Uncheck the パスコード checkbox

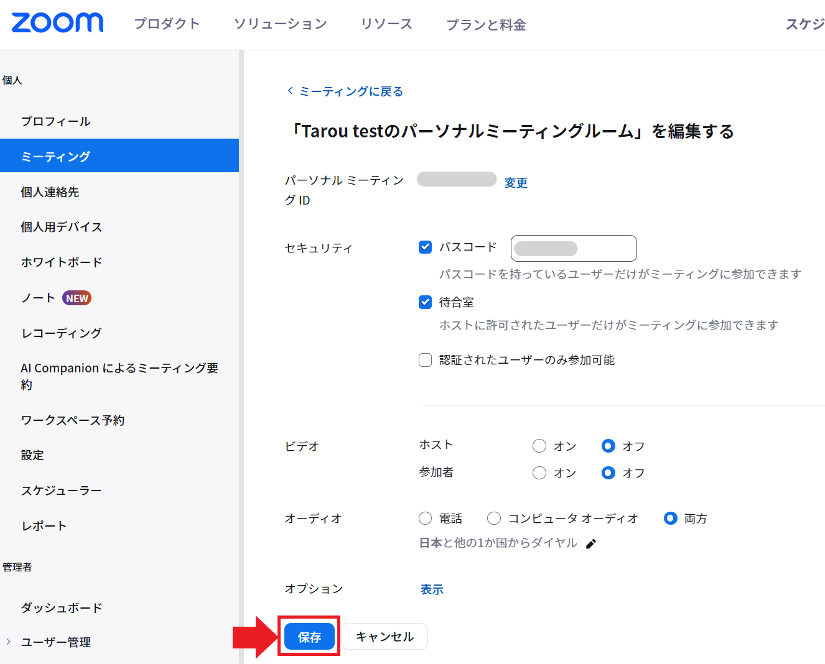pyautogui.click(x=426, y=247)
